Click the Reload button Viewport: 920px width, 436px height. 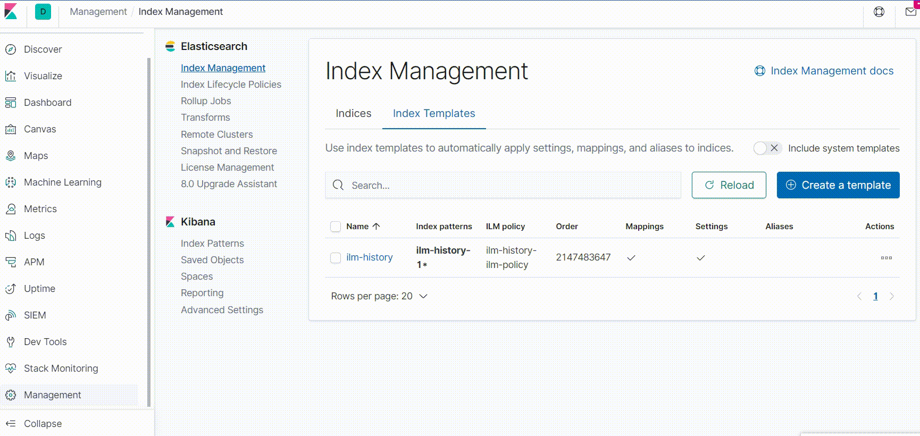tap(729, 185)
